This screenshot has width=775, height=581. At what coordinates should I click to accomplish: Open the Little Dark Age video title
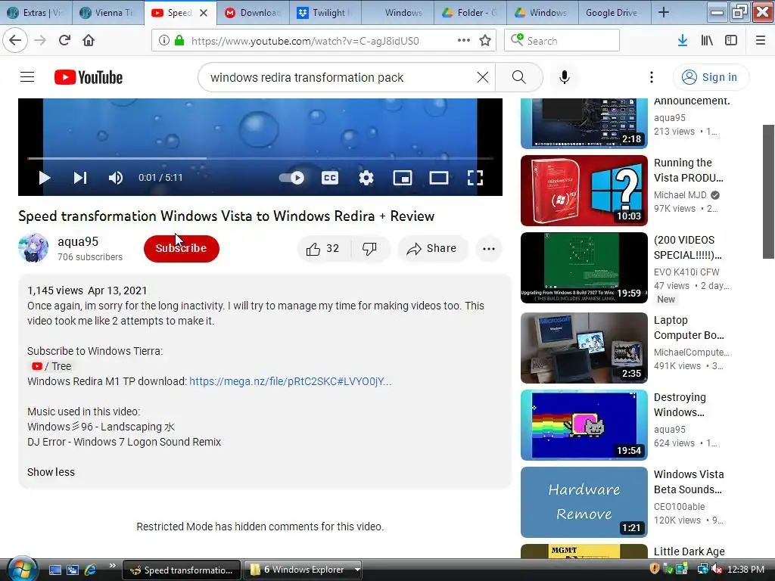[x=689, y=551]
